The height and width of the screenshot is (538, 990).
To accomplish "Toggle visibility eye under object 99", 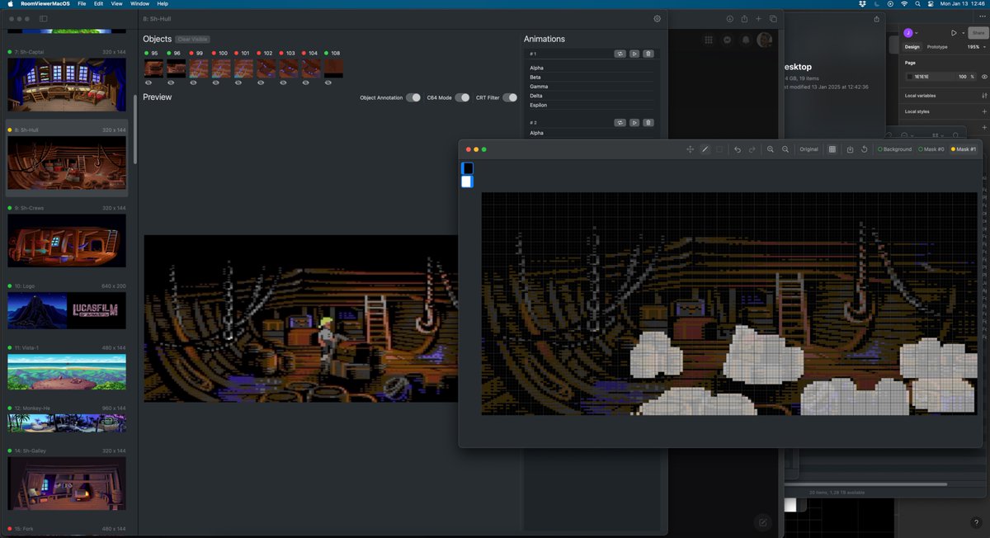I will (194, 83).
